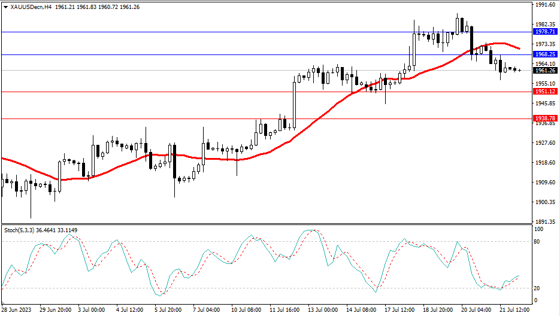Click the 1891.35 value on price scale
The width and height of the screenshot is (560, 316).
pyautogui.click(x=545, y=221)
